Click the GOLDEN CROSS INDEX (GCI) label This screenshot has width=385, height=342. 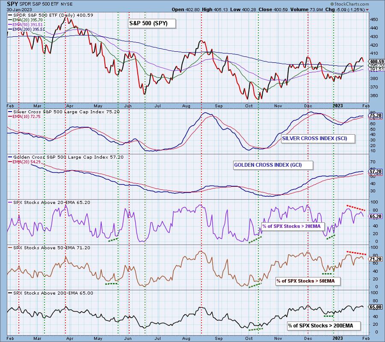coord(273,165)
